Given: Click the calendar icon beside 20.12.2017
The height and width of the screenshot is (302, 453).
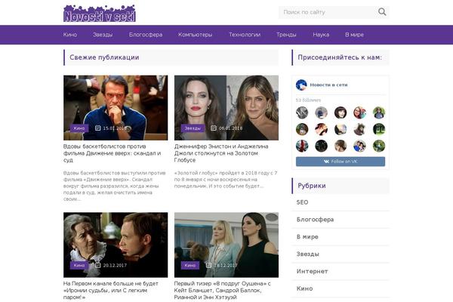Looking at the screenshot, I should pyautogui.click(x=98, y=265).
